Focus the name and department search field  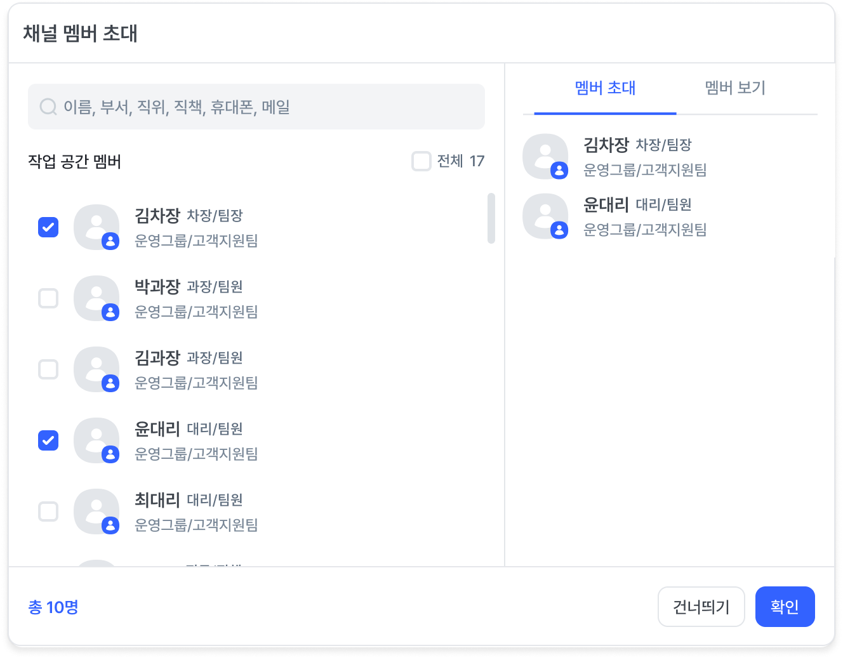[267, 107]
